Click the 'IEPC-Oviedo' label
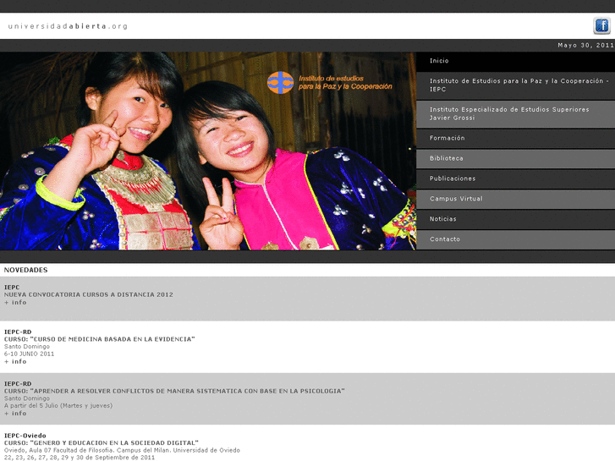This screenshot has width=615, height=461. tap(25, 436)
